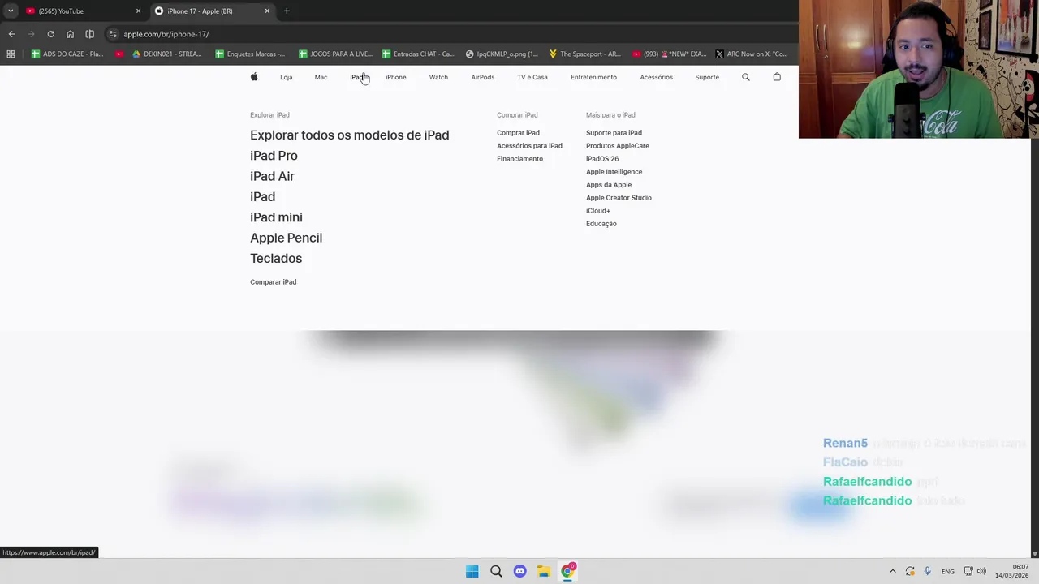Open The Spaceport bookmark
The width and height of the screenshot is (1039, 584).
[584, 54]
